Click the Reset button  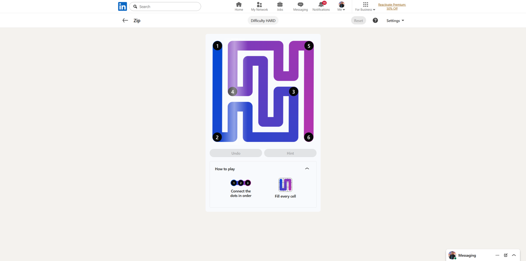click(358, 21)
